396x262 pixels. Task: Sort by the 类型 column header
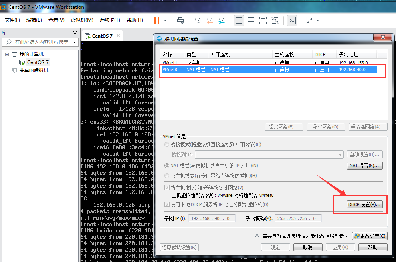[x=196, y=54]
